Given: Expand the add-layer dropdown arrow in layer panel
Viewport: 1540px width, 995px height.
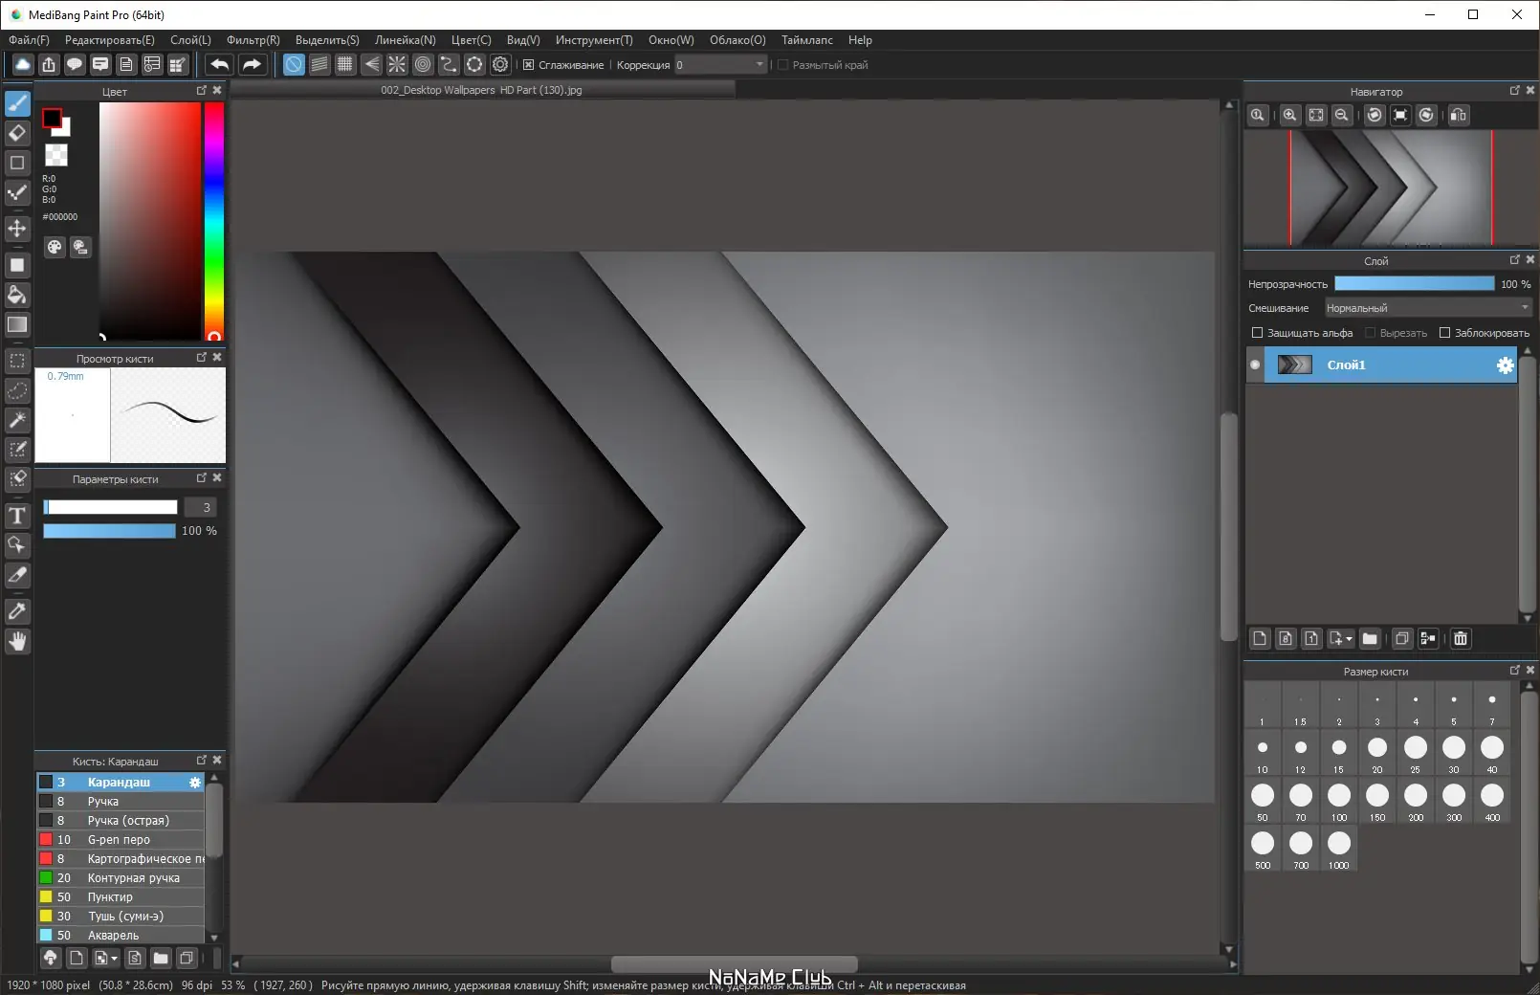Looking at the screenshot, I should pyautogui.click(x=1349, y=639).
